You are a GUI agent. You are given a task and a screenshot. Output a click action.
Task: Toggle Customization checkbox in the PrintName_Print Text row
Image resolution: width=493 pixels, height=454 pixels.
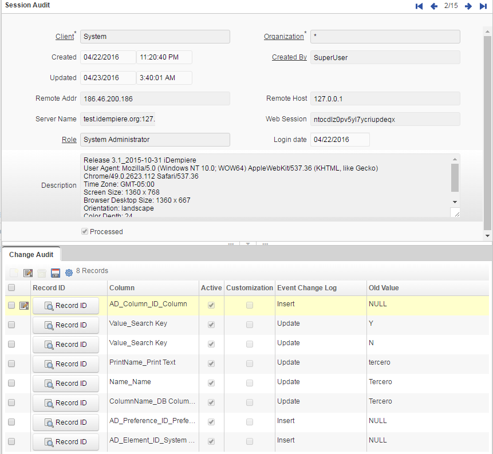click(250, 364)
